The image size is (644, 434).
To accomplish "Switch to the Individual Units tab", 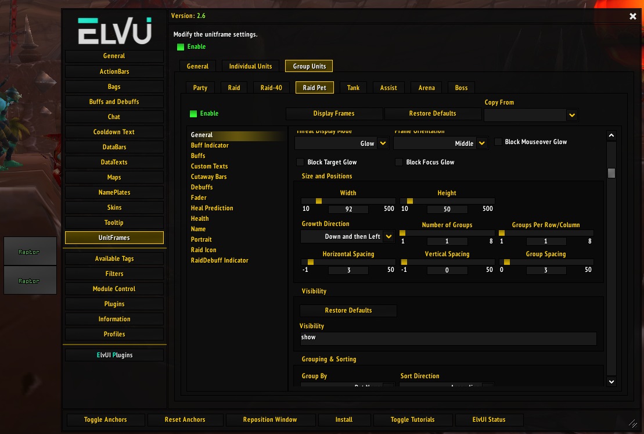I will [x=250, y=66].
